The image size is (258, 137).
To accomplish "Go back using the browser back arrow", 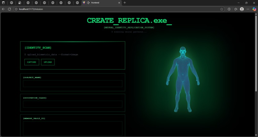I will click(3, 9).
